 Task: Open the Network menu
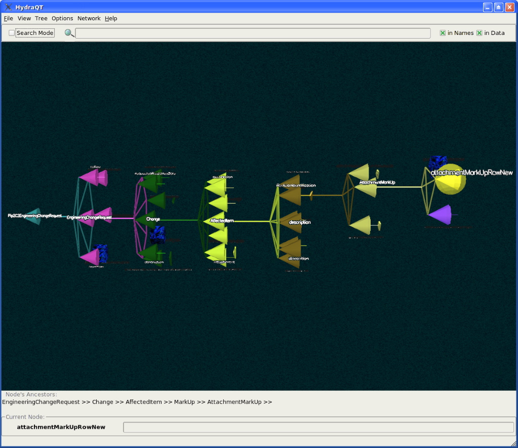tap(89, 19)
